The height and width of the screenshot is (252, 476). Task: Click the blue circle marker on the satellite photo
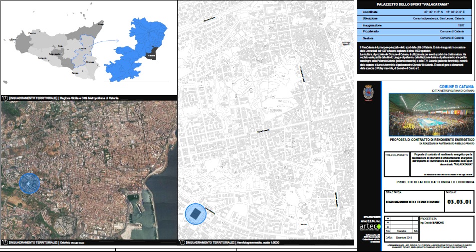(x=29, y=183)
